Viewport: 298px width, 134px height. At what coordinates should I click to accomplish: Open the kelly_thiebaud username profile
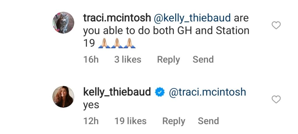(117, 92)
